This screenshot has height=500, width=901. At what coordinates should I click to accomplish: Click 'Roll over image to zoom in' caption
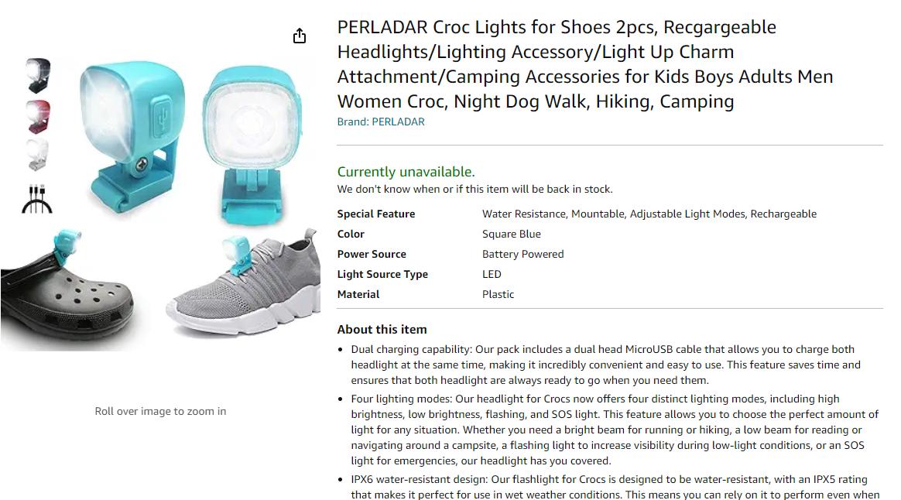[x=160, y=412]
